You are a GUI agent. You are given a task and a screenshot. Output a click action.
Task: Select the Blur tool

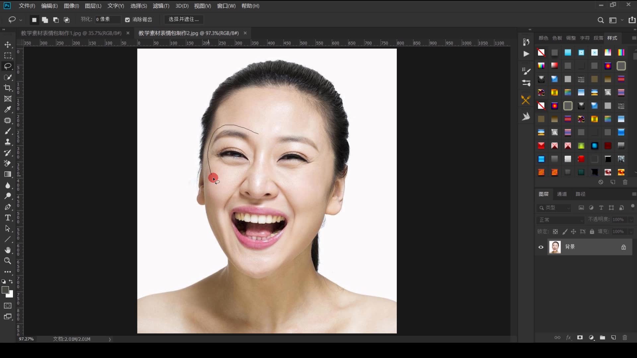tap(8, 185)
